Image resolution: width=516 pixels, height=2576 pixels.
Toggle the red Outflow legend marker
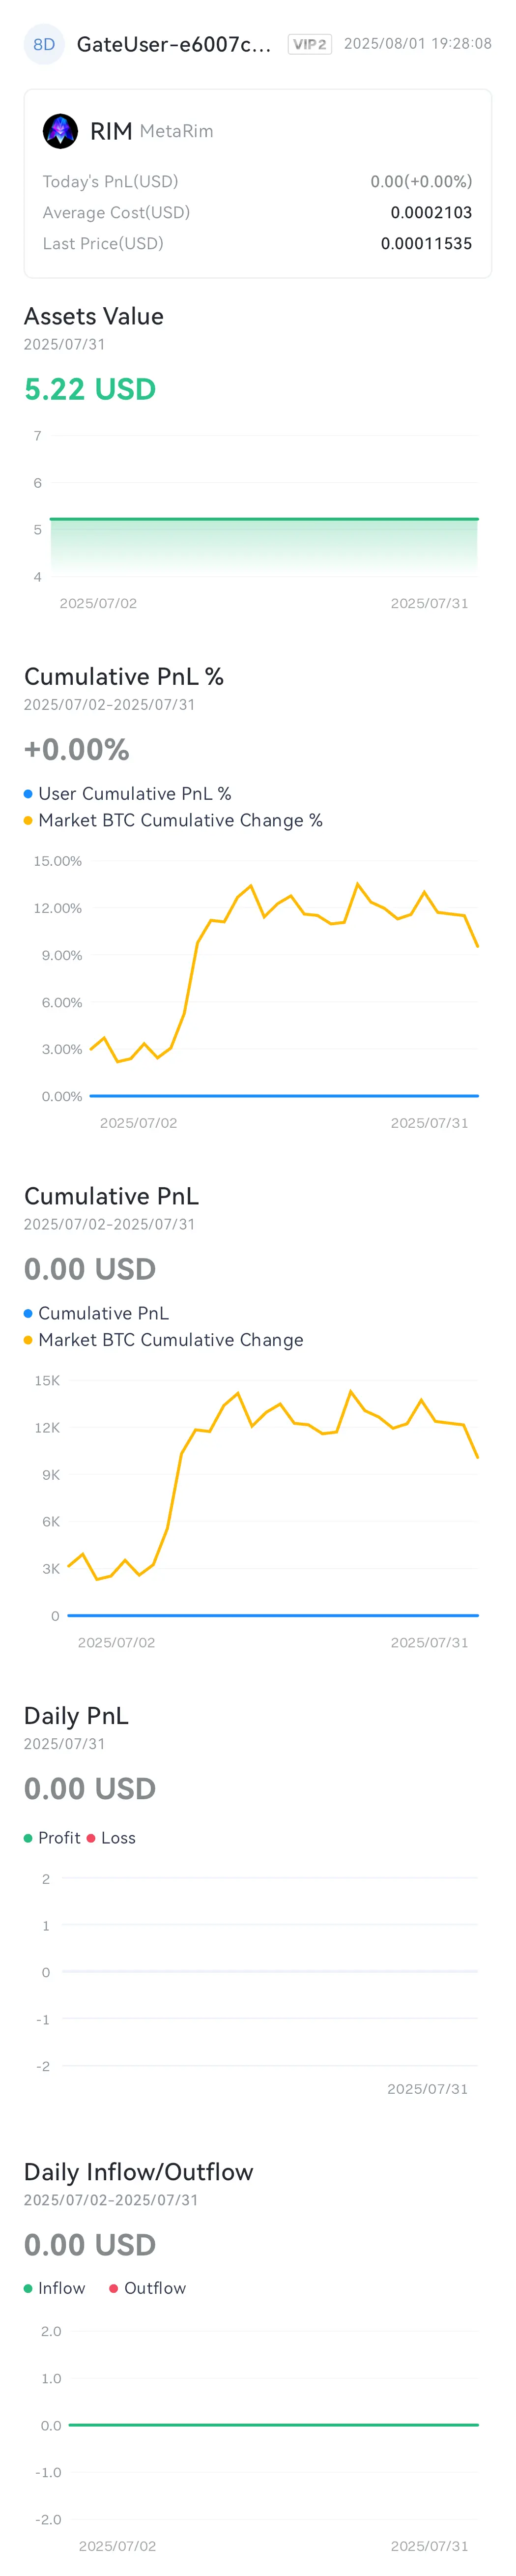(x=114, y=2288)
